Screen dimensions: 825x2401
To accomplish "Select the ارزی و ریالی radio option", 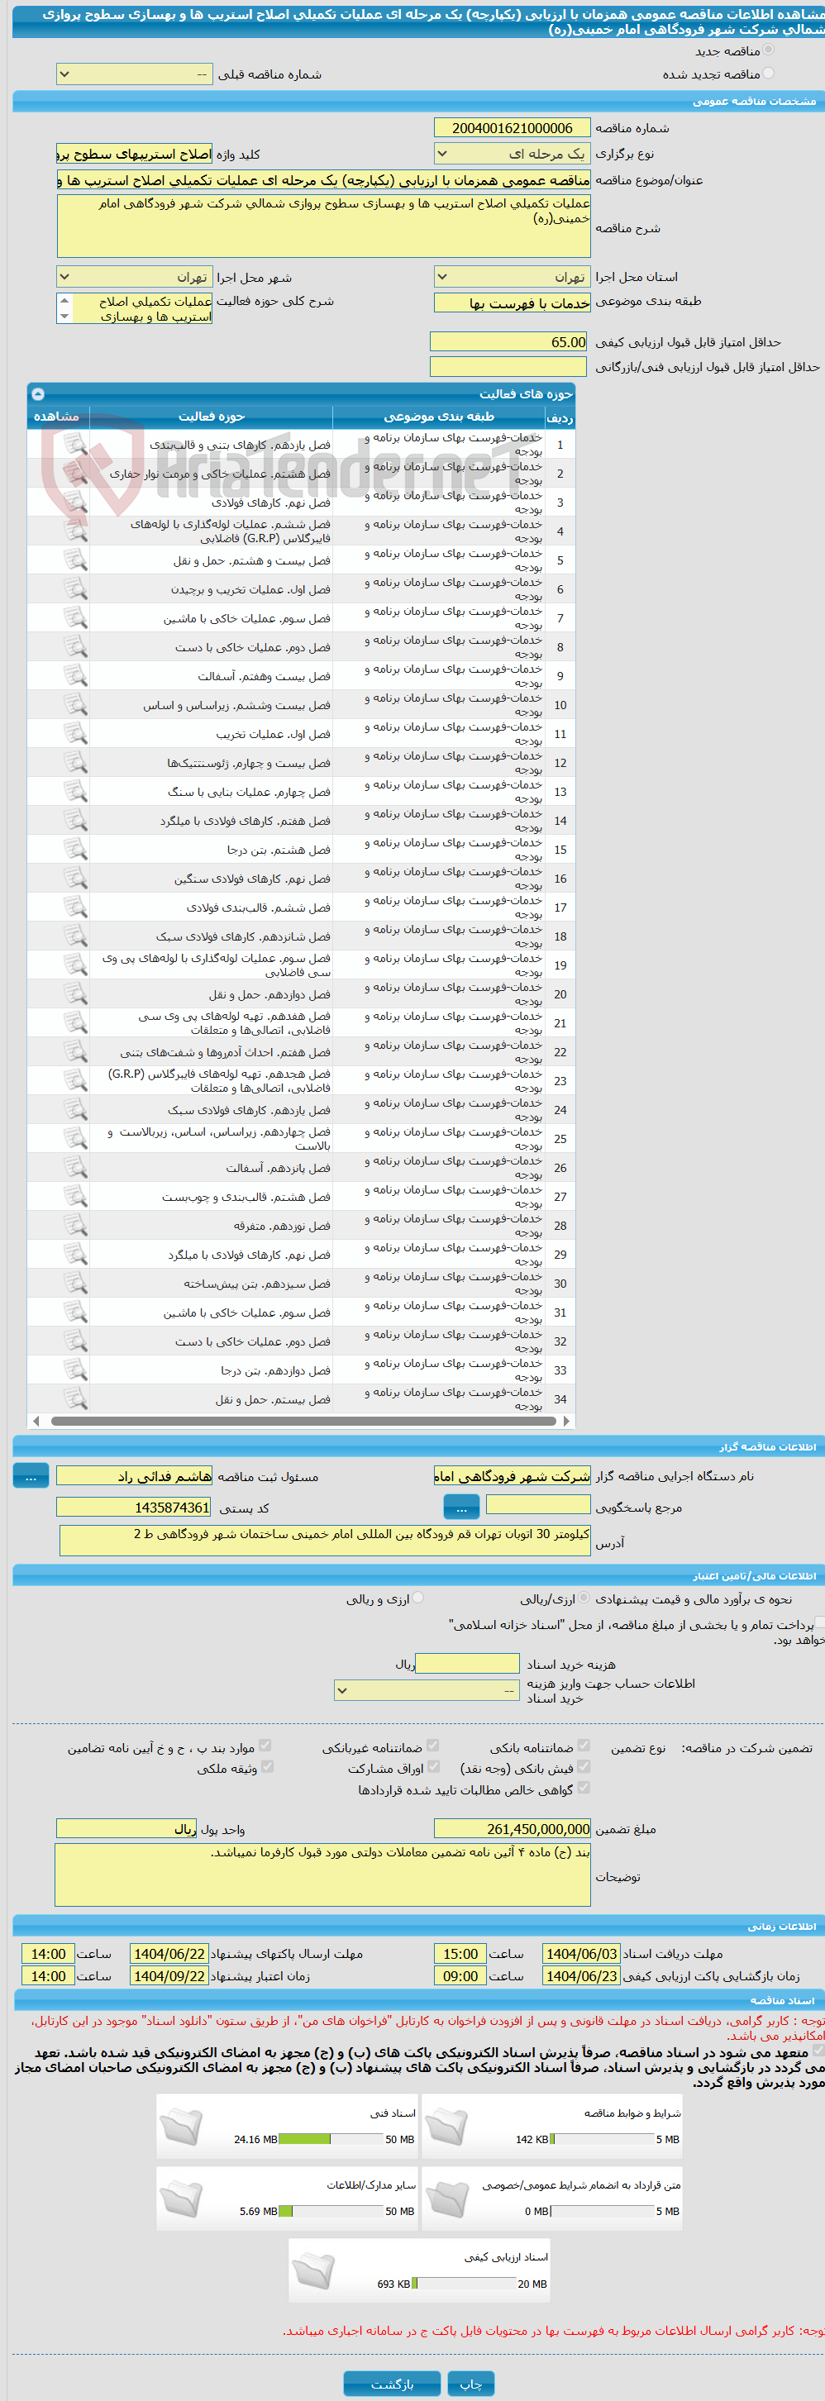I will (x=418, y=1598).
